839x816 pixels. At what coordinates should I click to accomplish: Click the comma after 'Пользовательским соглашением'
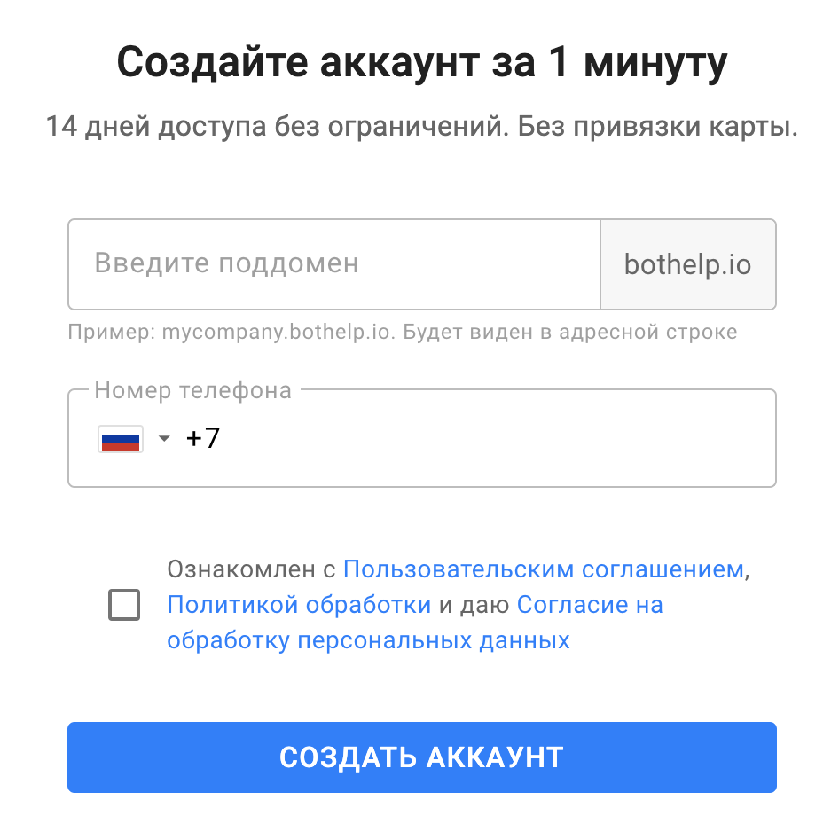748,571
